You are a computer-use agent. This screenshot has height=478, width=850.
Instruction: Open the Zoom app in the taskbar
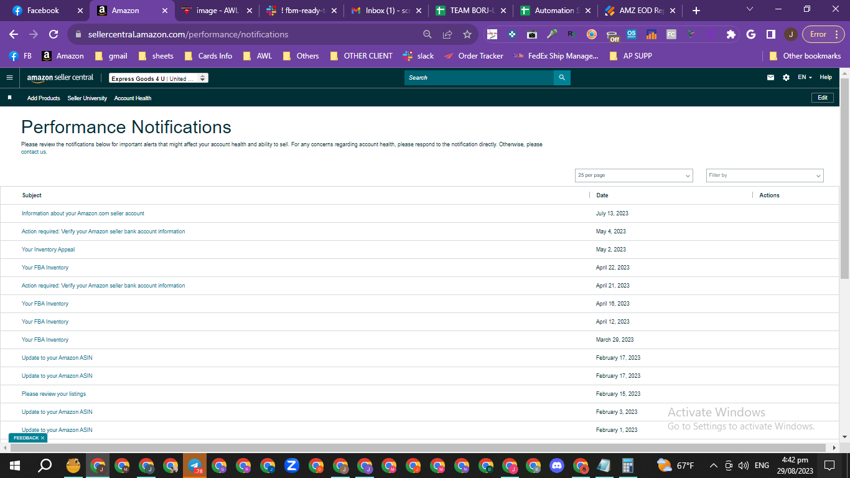(291, 466)
